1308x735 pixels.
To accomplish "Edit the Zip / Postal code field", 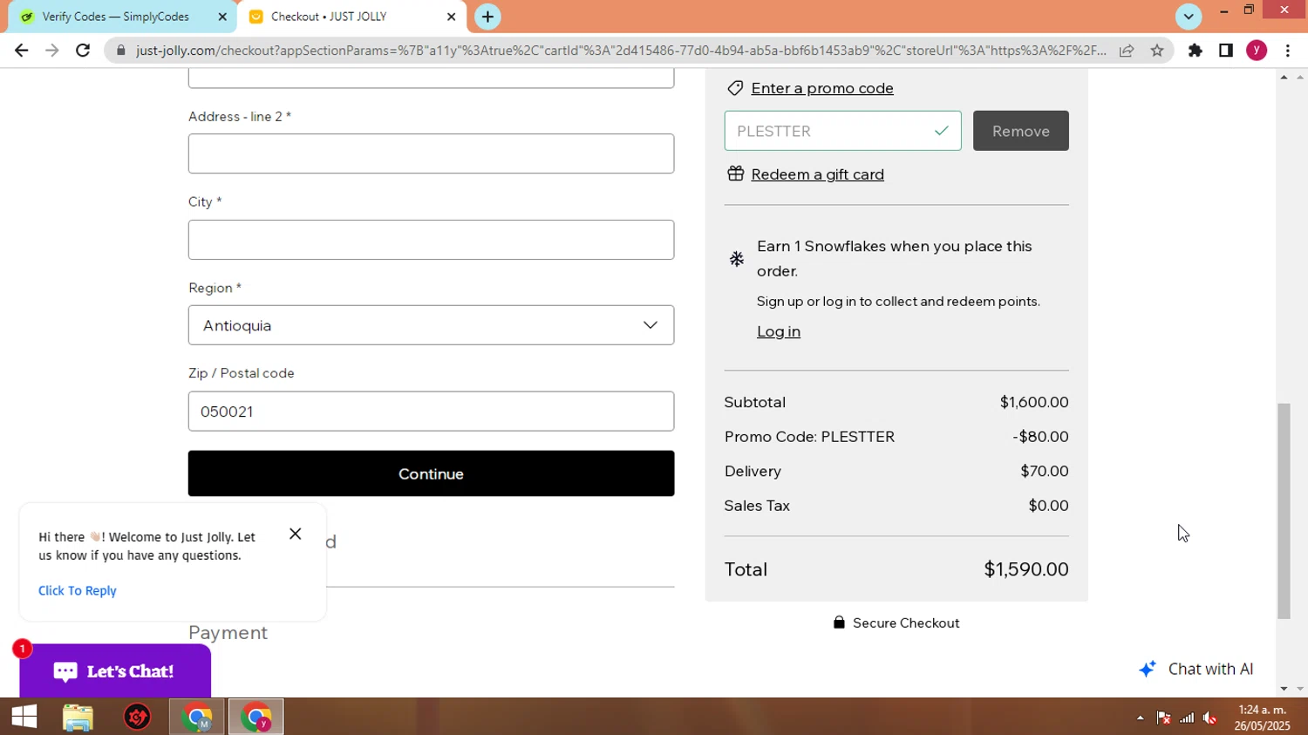I will (x=431, y=412).
